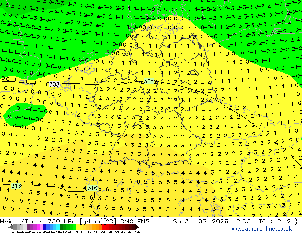Screen dimensions: 302x233
Task: Click the 316 contour label at the left map edge
Action: coord(16,186)
